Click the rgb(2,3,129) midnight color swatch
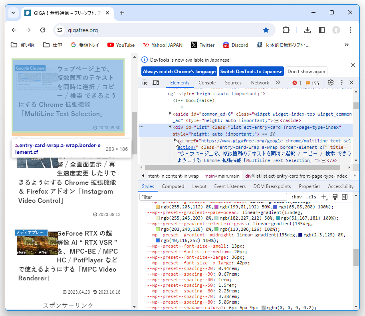 click(x=300, y=235)
